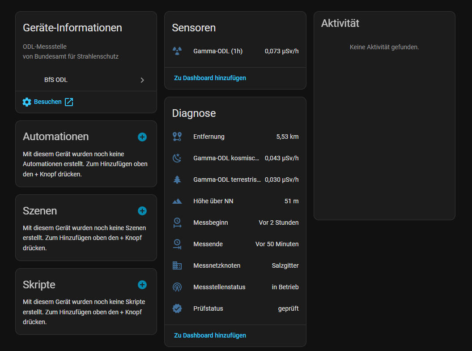The height and width of the screenshot is (351, 472).
Task: Click the radio tower icon for Messstellenstatus
Action: 177,287
